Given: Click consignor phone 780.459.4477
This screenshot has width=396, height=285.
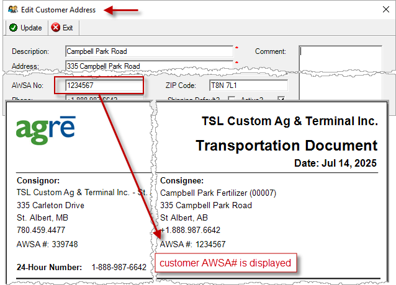Looking at the screenshot, I should 41,230.
